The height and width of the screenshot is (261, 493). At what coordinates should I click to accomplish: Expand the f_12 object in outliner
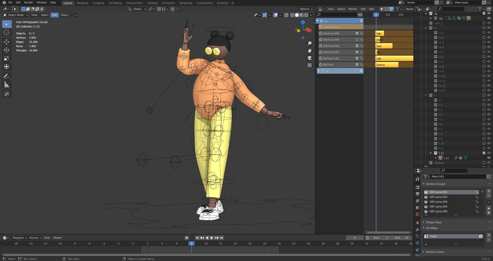[435, 158]
